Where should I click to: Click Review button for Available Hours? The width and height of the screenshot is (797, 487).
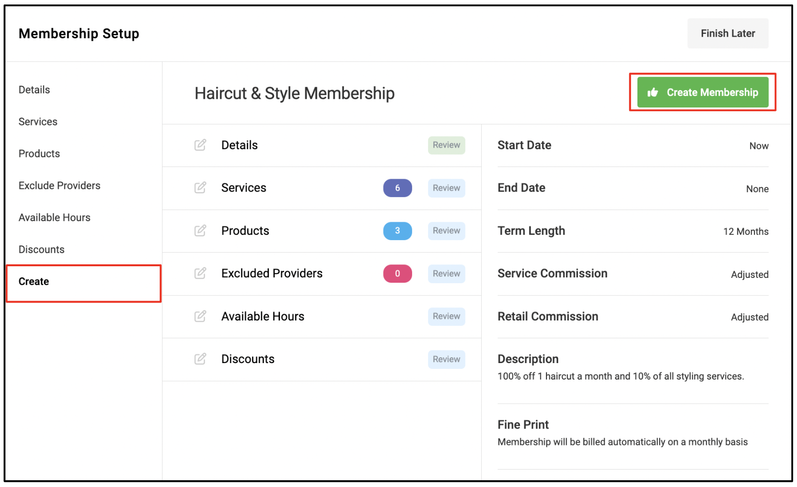pos(446,316)
